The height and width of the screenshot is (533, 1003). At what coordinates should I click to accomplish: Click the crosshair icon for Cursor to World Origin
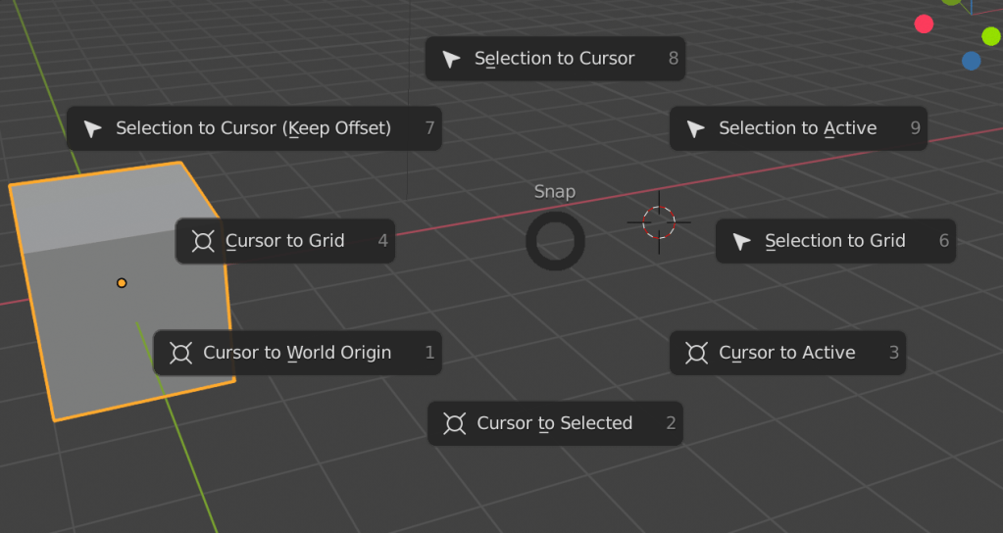click(180, 353)
